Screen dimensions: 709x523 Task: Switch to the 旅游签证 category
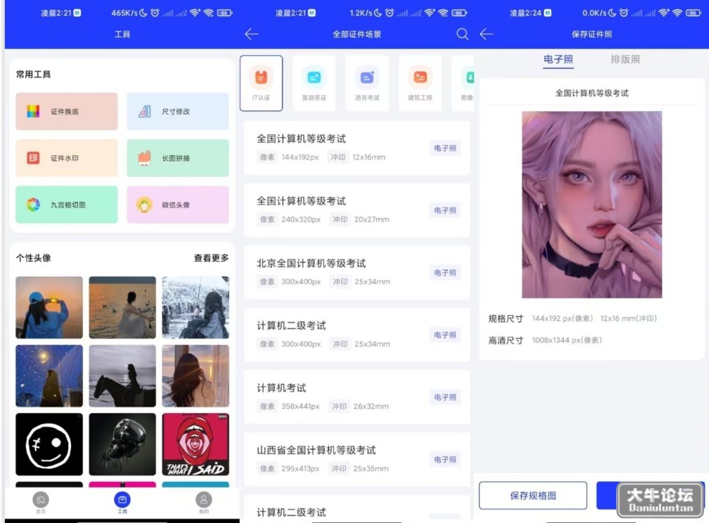coord(314,83)
